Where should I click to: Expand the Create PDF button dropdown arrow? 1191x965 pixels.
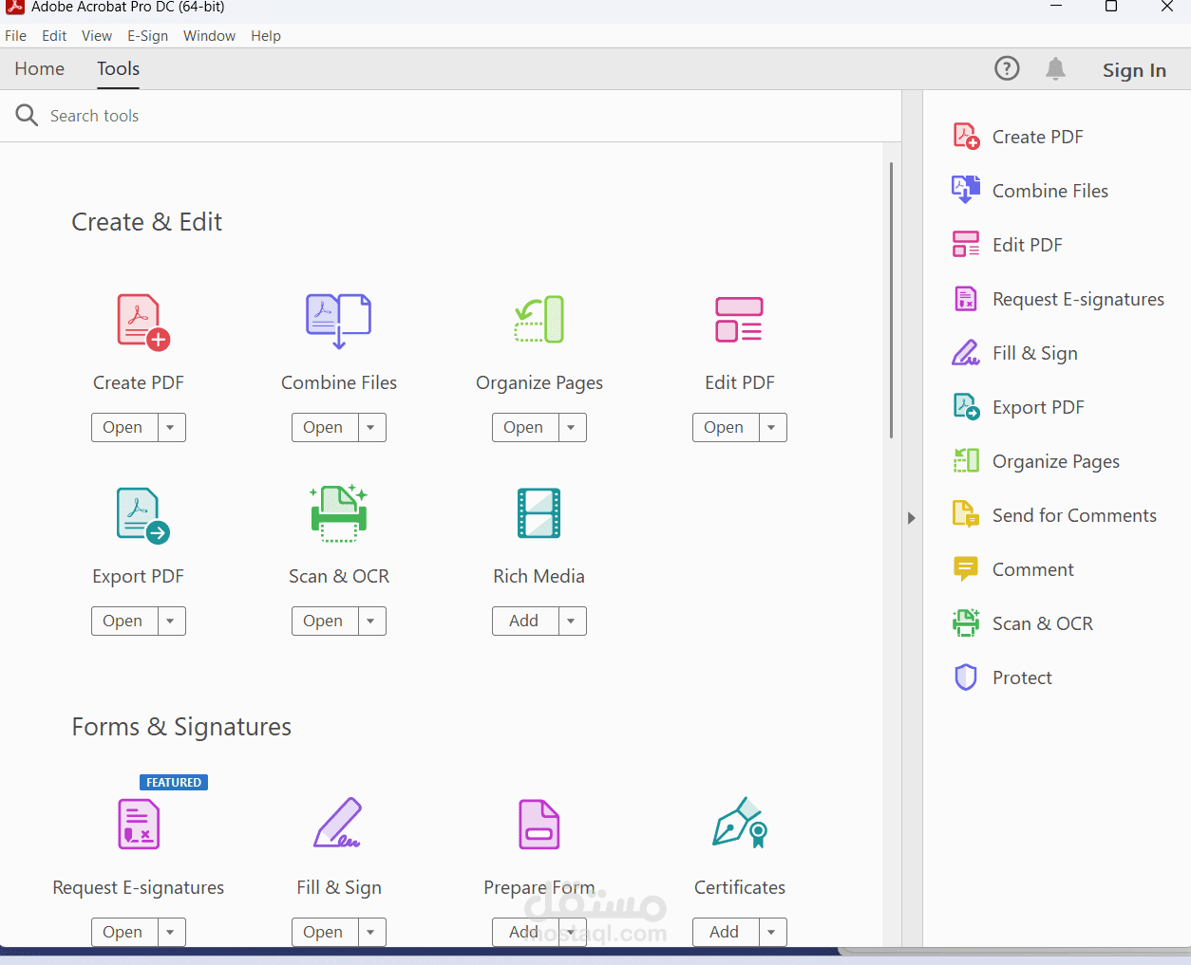pos(171,427)
